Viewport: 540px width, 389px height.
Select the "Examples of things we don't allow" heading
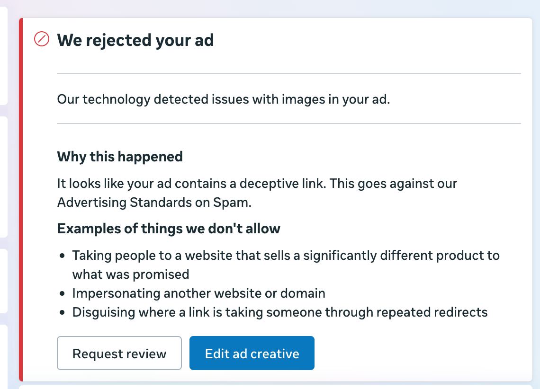169,229
